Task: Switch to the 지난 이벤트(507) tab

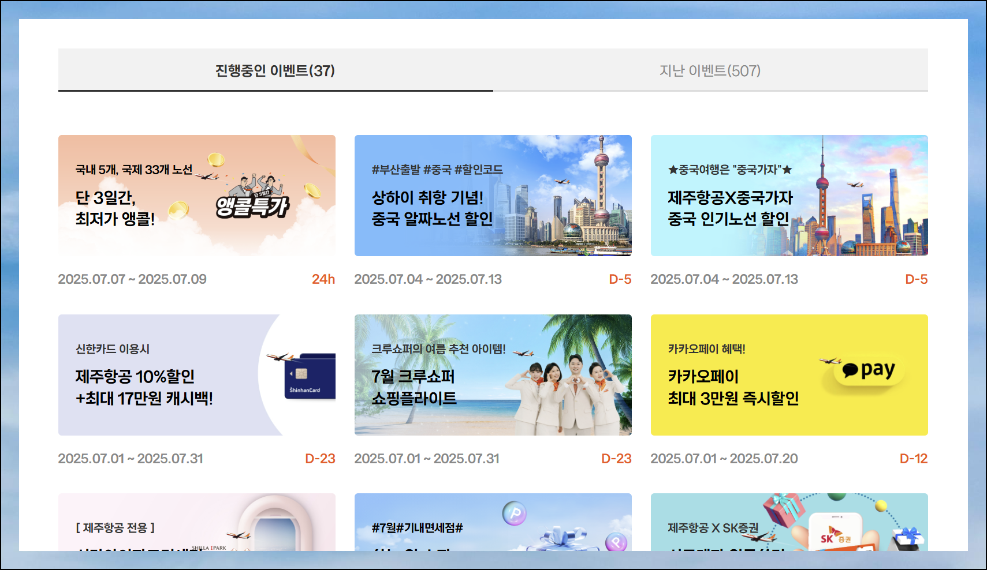Action: pos(710,70)
